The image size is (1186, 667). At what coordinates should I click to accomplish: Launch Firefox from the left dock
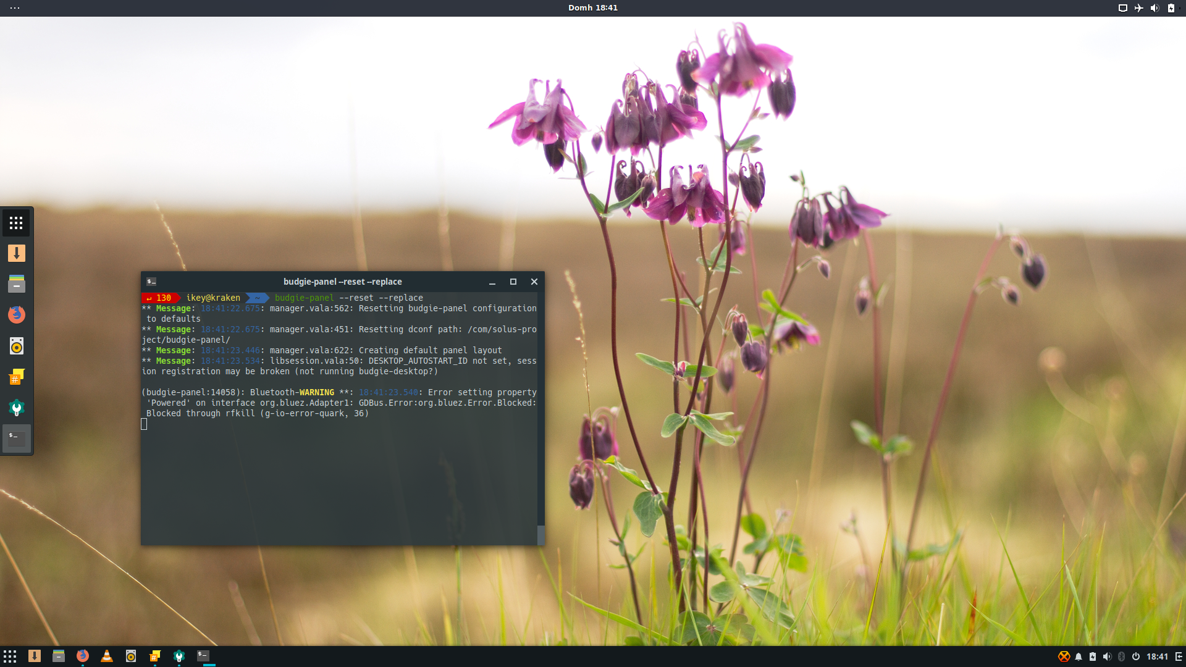(16, 315)
